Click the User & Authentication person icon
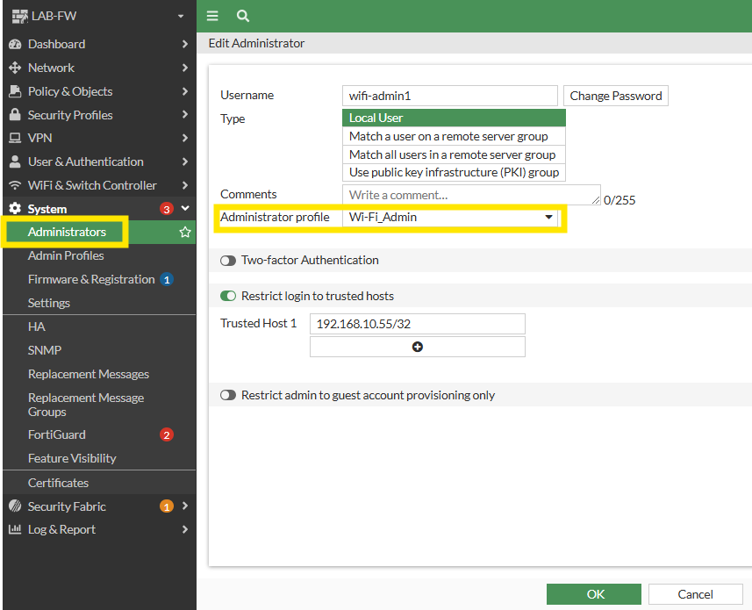The width and height of the screenshot is (752, 610). tap(15, 161)
